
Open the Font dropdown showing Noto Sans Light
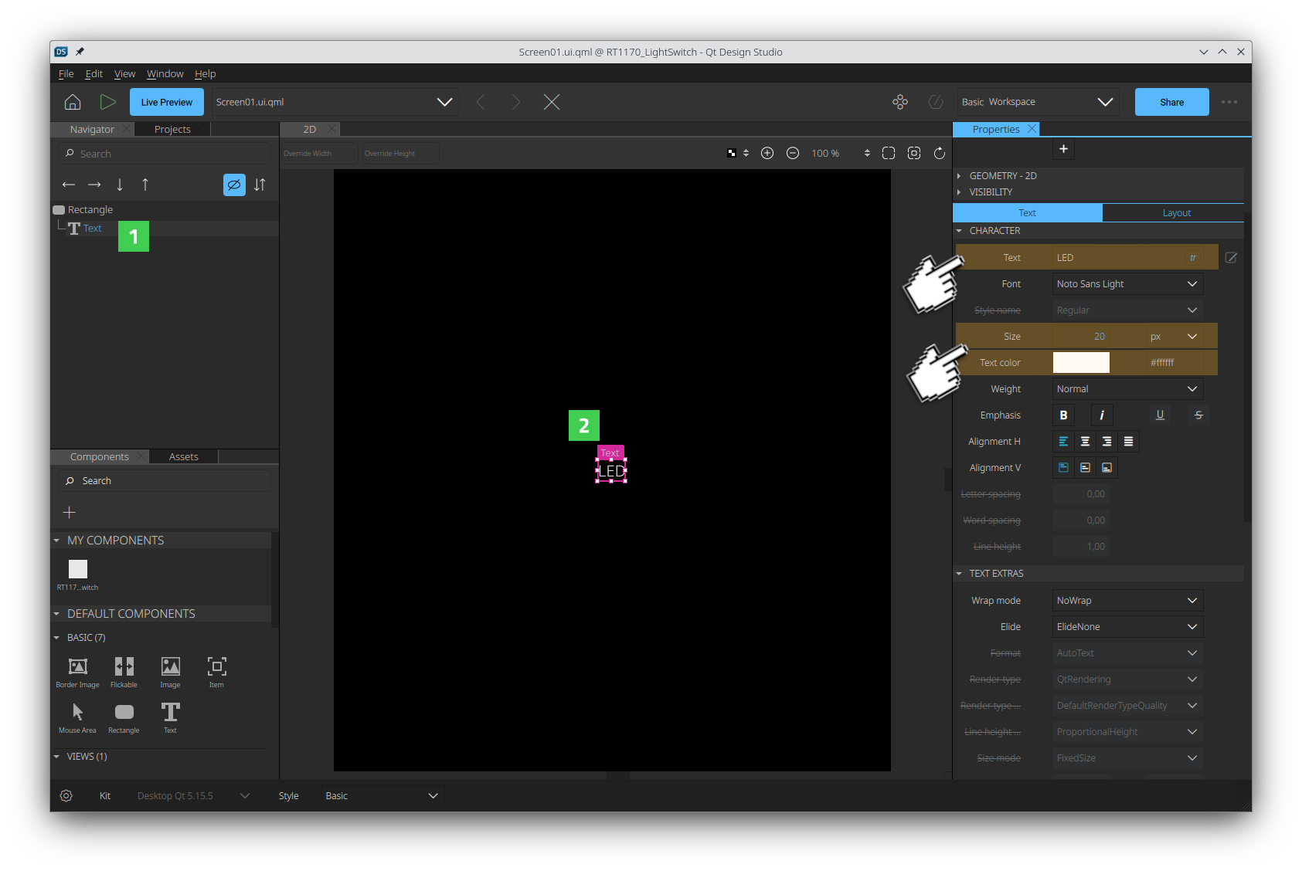(x=1127, y=284)
